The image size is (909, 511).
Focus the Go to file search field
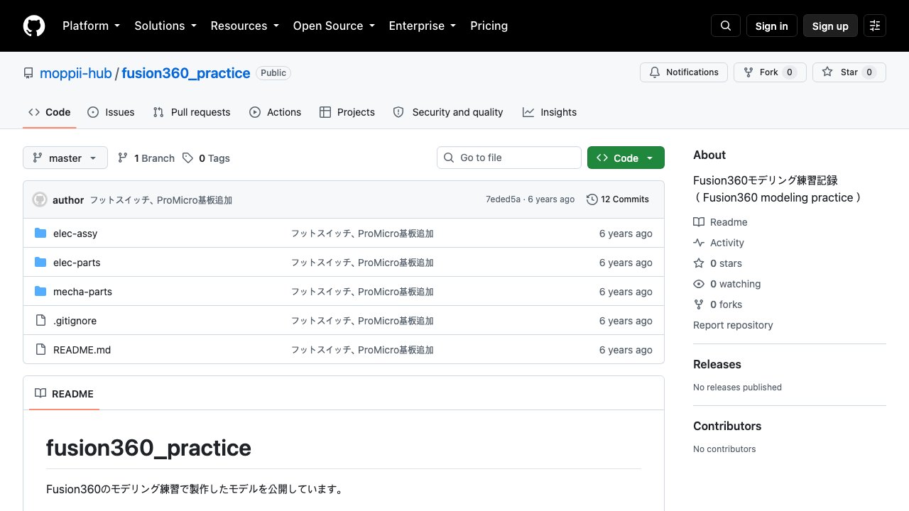(509, 158)
